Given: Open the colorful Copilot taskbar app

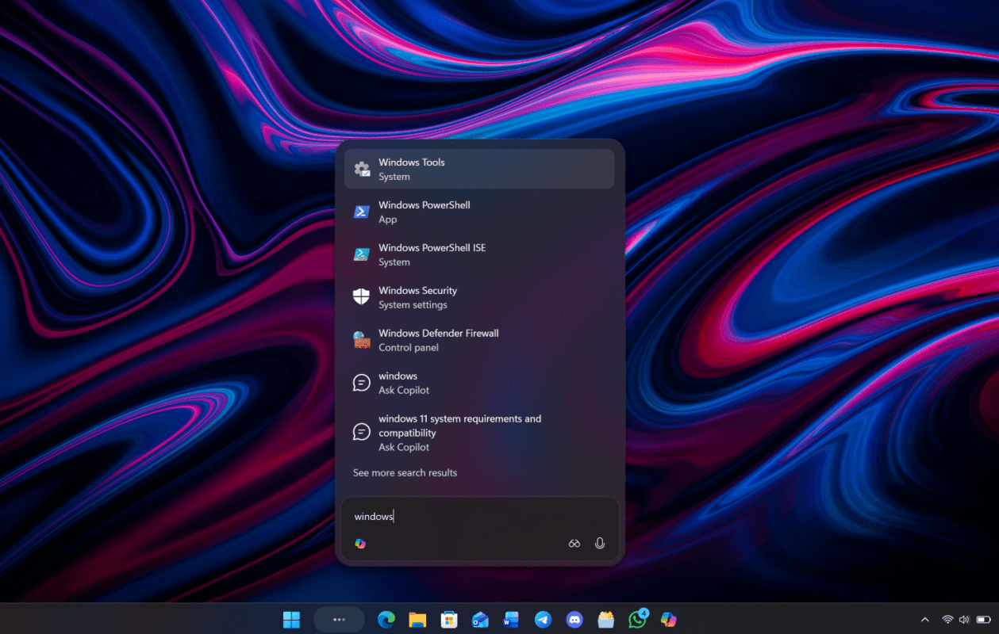Looking at the screenshot, I should coord(669,619).
